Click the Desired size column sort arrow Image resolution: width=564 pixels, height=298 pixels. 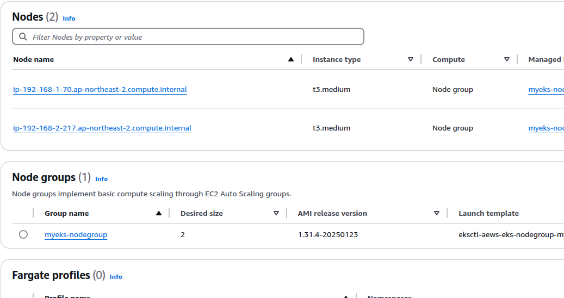276,214
